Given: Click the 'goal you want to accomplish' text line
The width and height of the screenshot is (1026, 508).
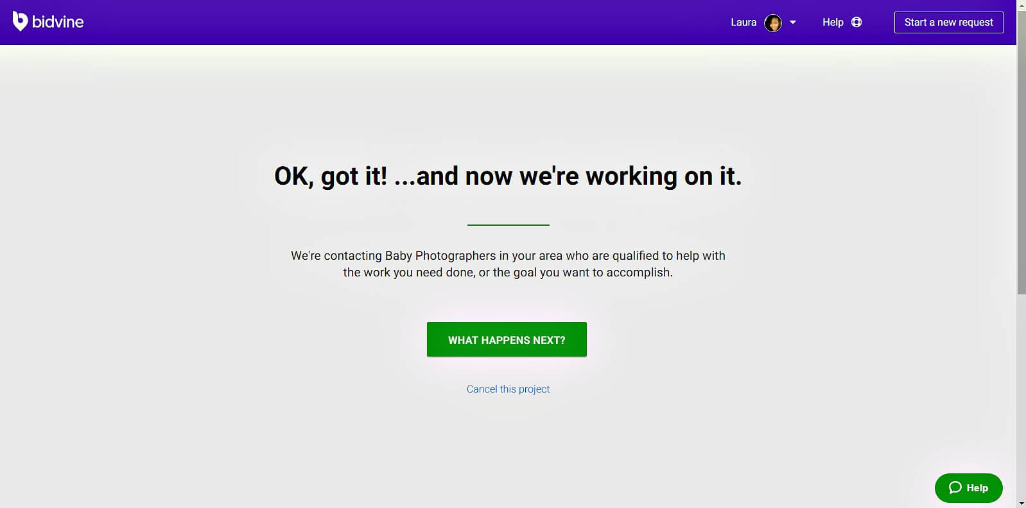Looking at the screenshot, I should click(x=508, y=272).
